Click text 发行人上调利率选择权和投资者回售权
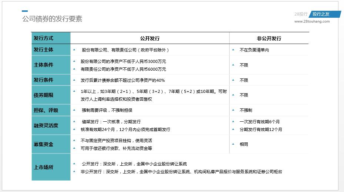The image size is (344, 192). [x=116, y=99]
